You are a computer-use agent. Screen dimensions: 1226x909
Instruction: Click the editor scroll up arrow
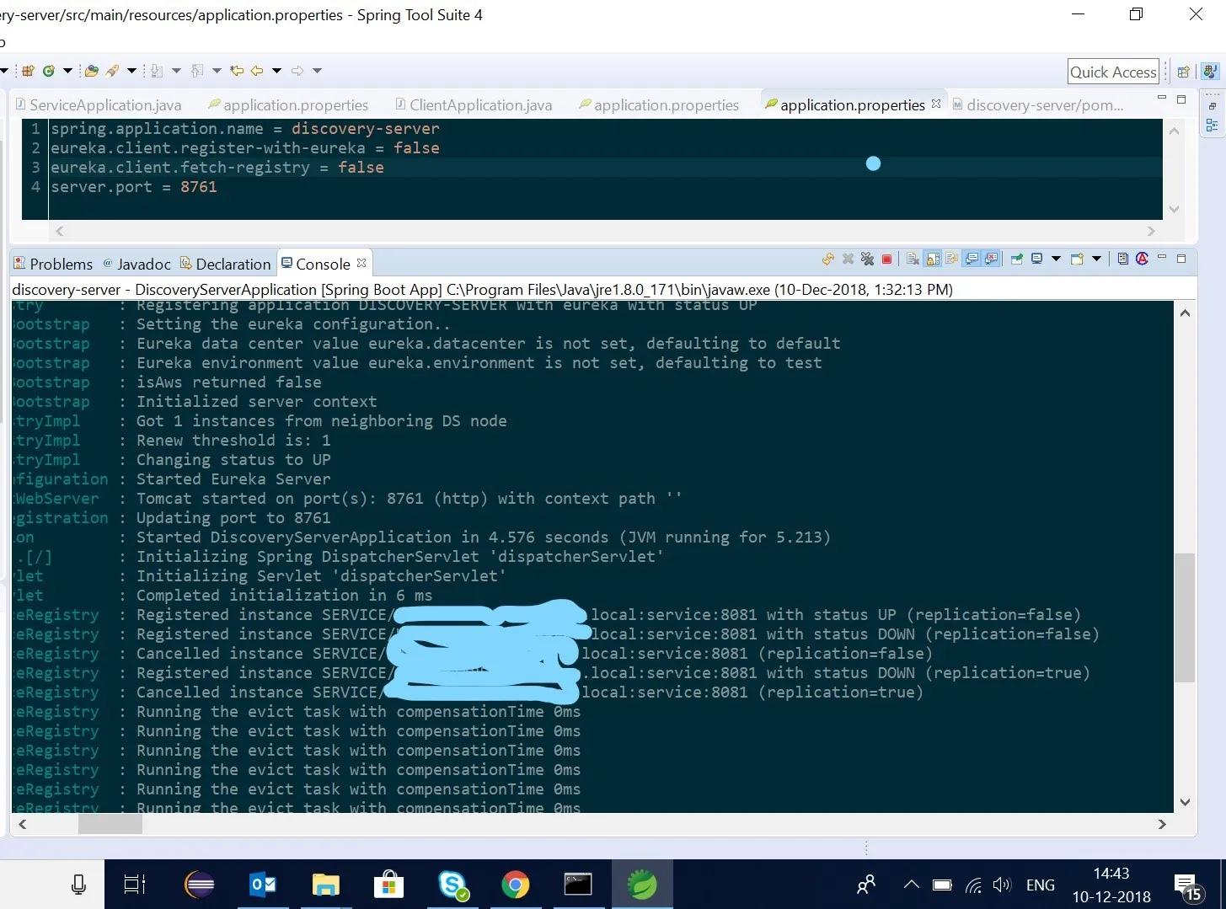pyautogui.click(x=1174, y=131)
